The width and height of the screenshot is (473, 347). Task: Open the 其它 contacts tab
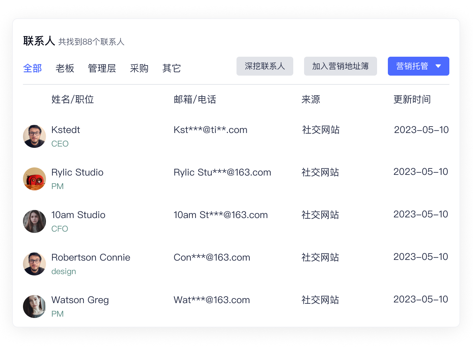[x=171, y=68]
